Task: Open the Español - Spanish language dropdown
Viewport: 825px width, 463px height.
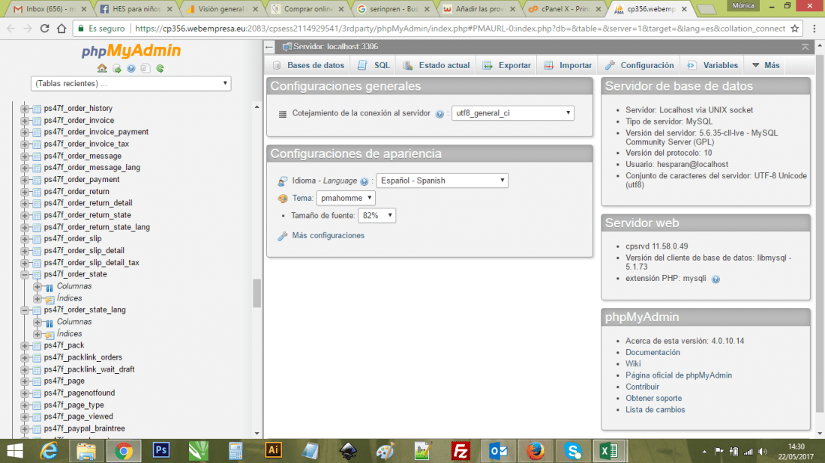Action: 442,181
